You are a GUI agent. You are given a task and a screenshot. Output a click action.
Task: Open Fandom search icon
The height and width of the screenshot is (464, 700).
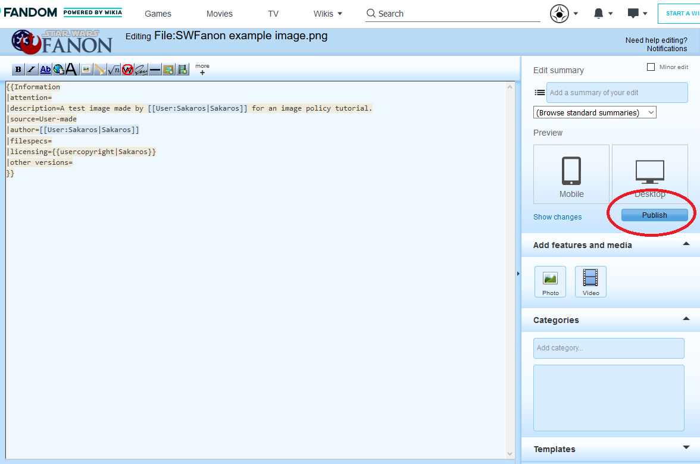[371, 13]
